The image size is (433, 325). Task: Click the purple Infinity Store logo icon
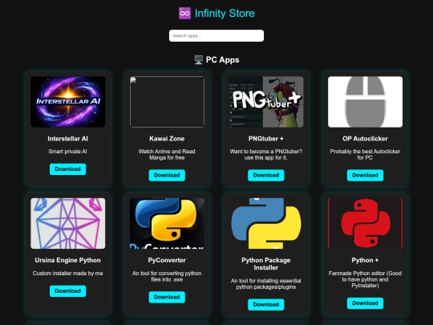point(184,14)
